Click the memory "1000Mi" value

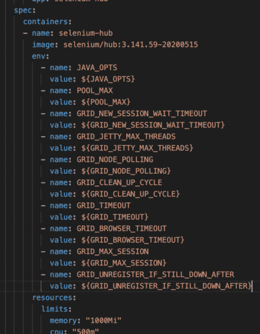(x=103, y=321)
